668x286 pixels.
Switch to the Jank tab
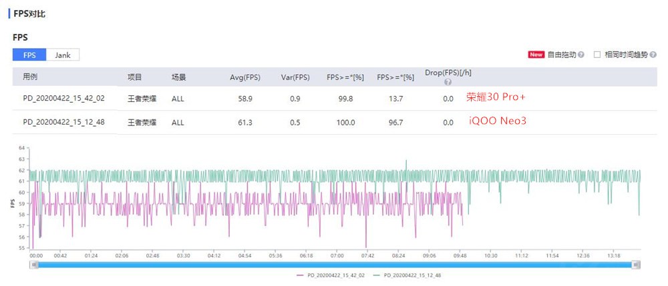click(63, 55)
